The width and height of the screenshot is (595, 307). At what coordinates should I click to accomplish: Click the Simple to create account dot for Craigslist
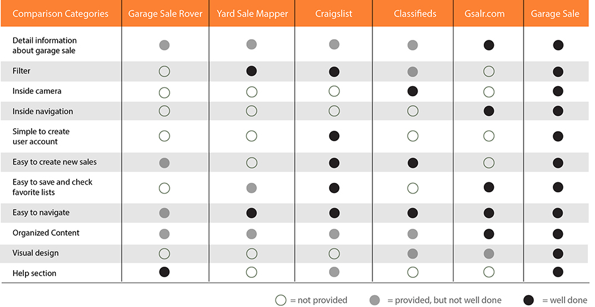tap(334, 137)
